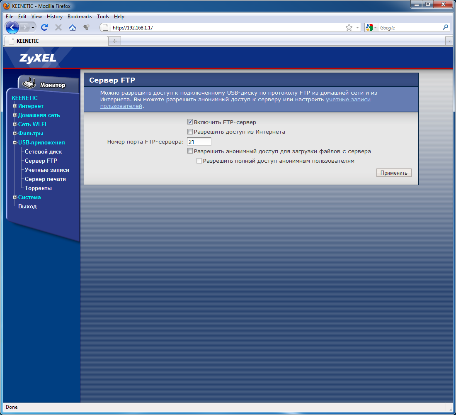The image size is (456, 415).
Task: Open the Сервер FTP page
Action: pyautogui.click(x=41, y=161)
